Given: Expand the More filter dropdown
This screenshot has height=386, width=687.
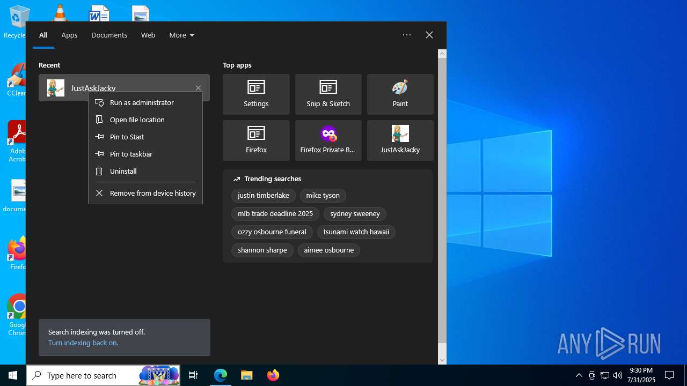Looking at the screenshot, I should 182,35.
